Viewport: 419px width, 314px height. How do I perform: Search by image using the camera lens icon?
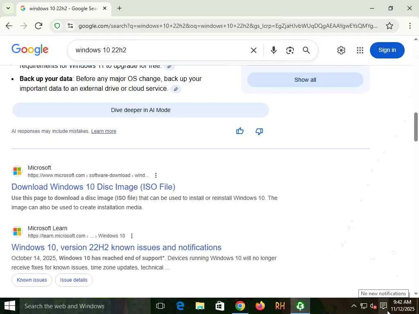click(x=290, y=50)
